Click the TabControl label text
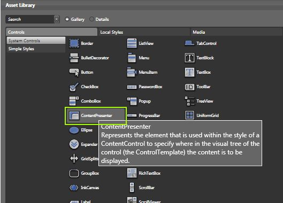 tap(206, 43)
